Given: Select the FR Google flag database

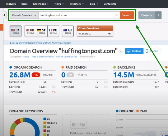Looking at the screenshot, I should (x=53, y=31).
